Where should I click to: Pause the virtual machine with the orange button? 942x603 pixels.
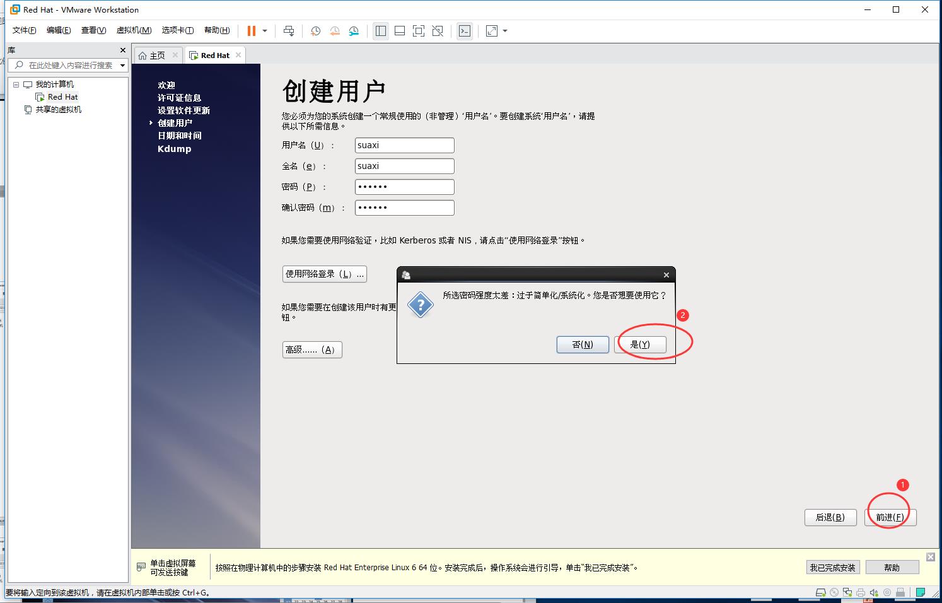click(252, 30)
